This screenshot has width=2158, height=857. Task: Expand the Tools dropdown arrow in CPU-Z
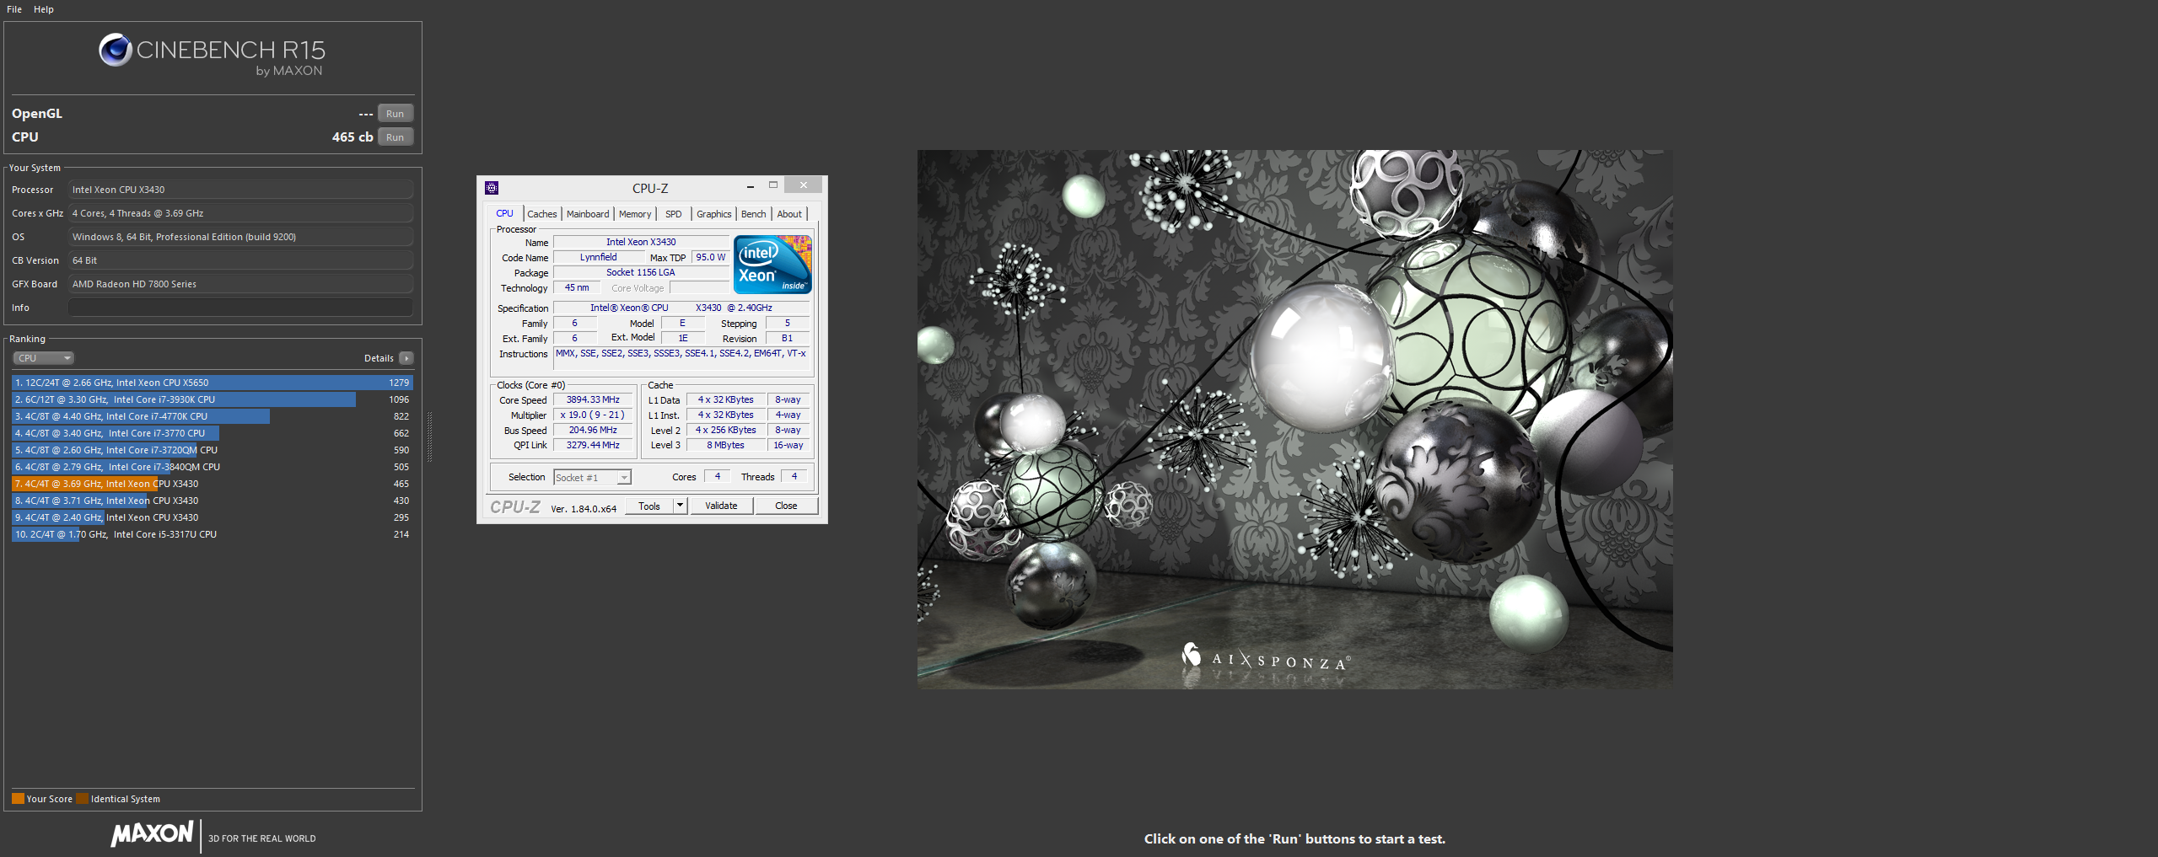(x=681, y=506)
